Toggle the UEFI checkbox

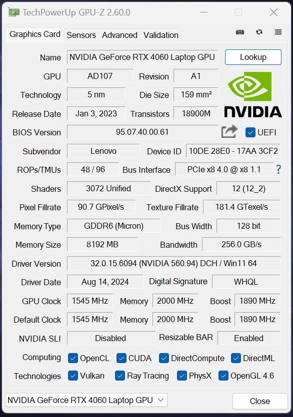(x=250, y=132)
